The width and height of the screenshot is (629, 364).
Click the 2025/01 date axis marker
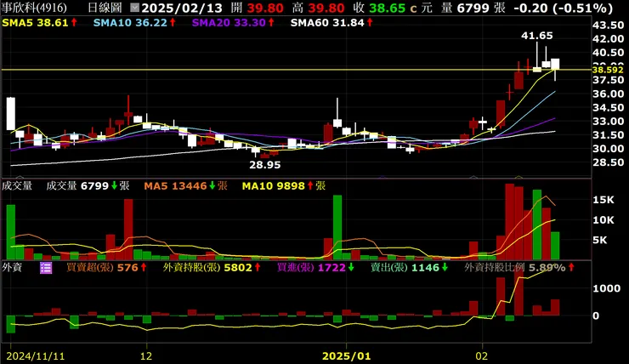click(x=347, y=356)
